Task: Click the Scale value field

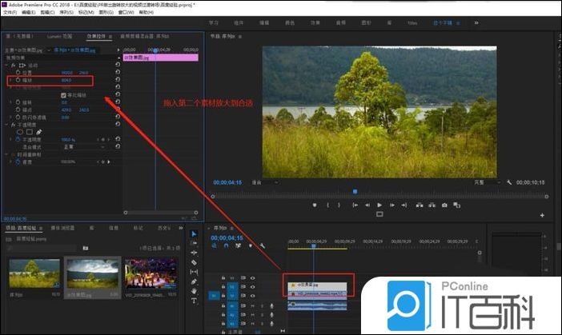Action: pos(66,80)
